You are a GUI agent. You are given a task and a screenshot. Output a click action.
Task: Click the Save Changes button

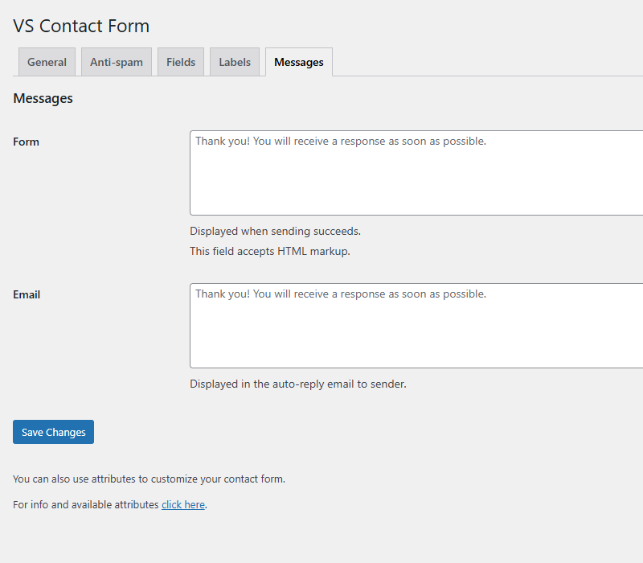[53, 432]
